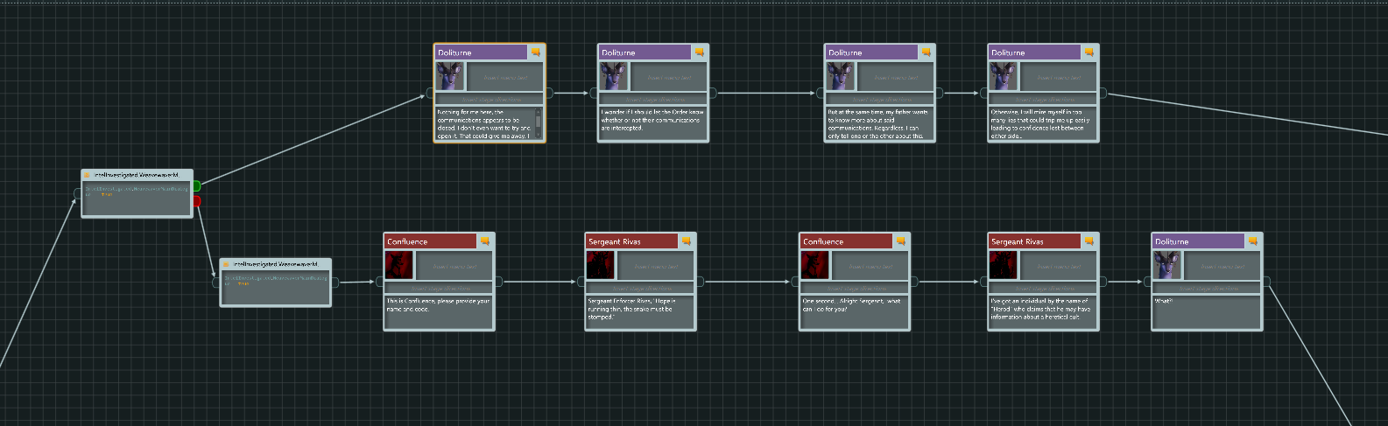Click menu text field of first Doliturne node
The height and width of the screenshot is (426, 1388).
505,78
